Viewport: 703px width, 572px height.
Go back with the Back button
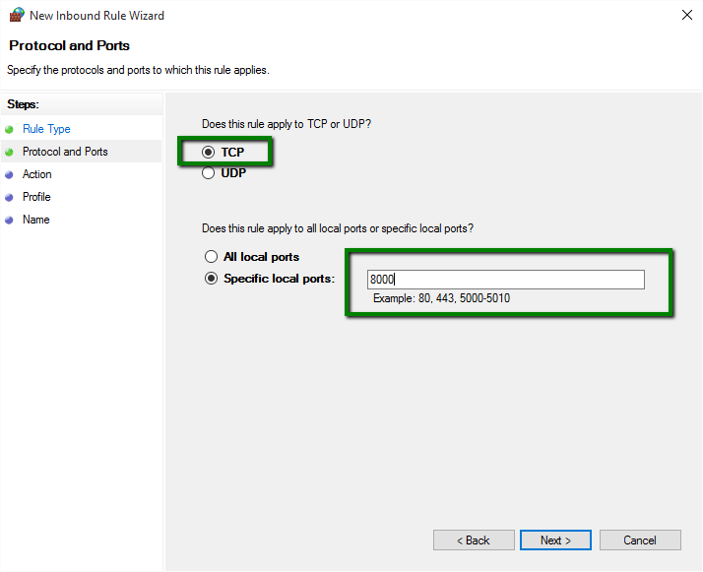point(474,540)
